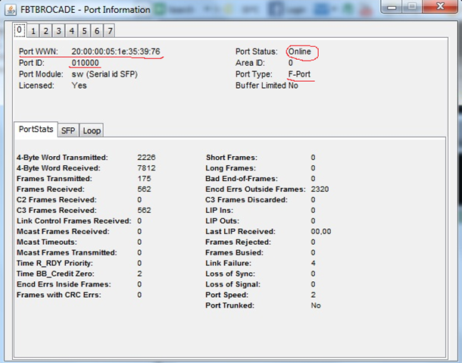This screenshot has height=363, width=462.
Task: Click the Port WWN value 20:00:00:05:1e:35:39:76
Action: [x=116, y=52]
